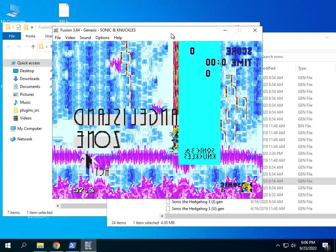Open the File tab in File Explorer
The height and width of the screenshot is (252, 336).
12,36
